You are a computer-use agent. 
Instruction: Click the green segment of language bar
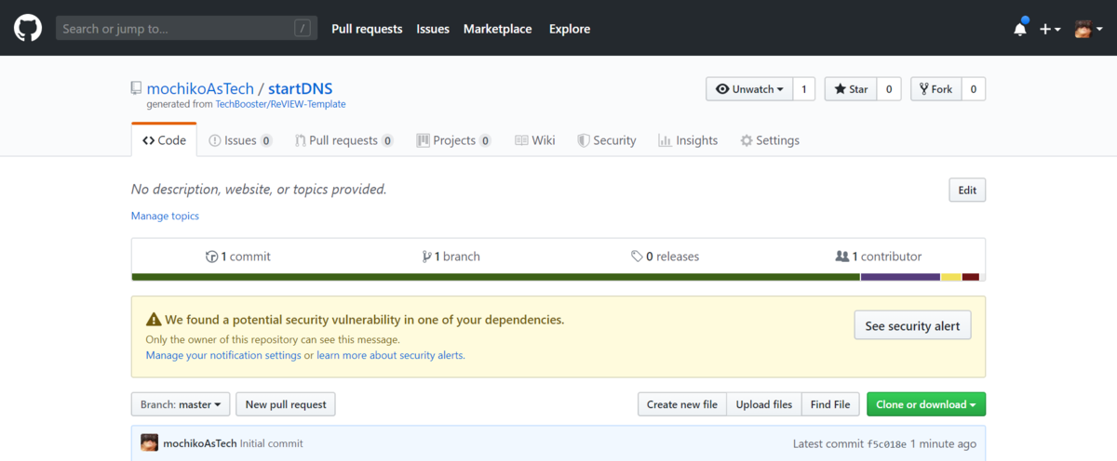pos(495,277)
